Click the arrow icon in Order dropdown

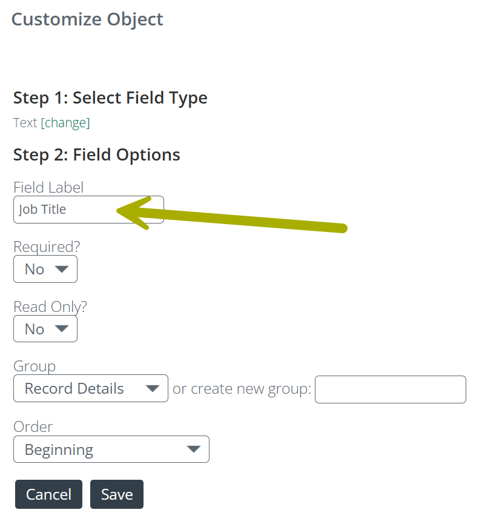click(194, 449)
